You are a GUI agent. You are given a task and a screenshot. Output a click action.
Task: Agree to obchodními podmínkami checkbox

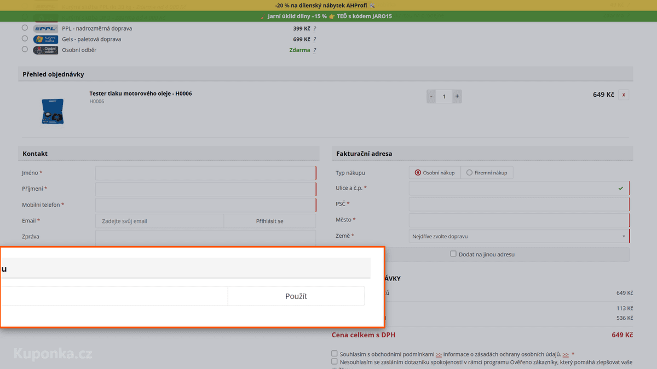click(335, 354)
